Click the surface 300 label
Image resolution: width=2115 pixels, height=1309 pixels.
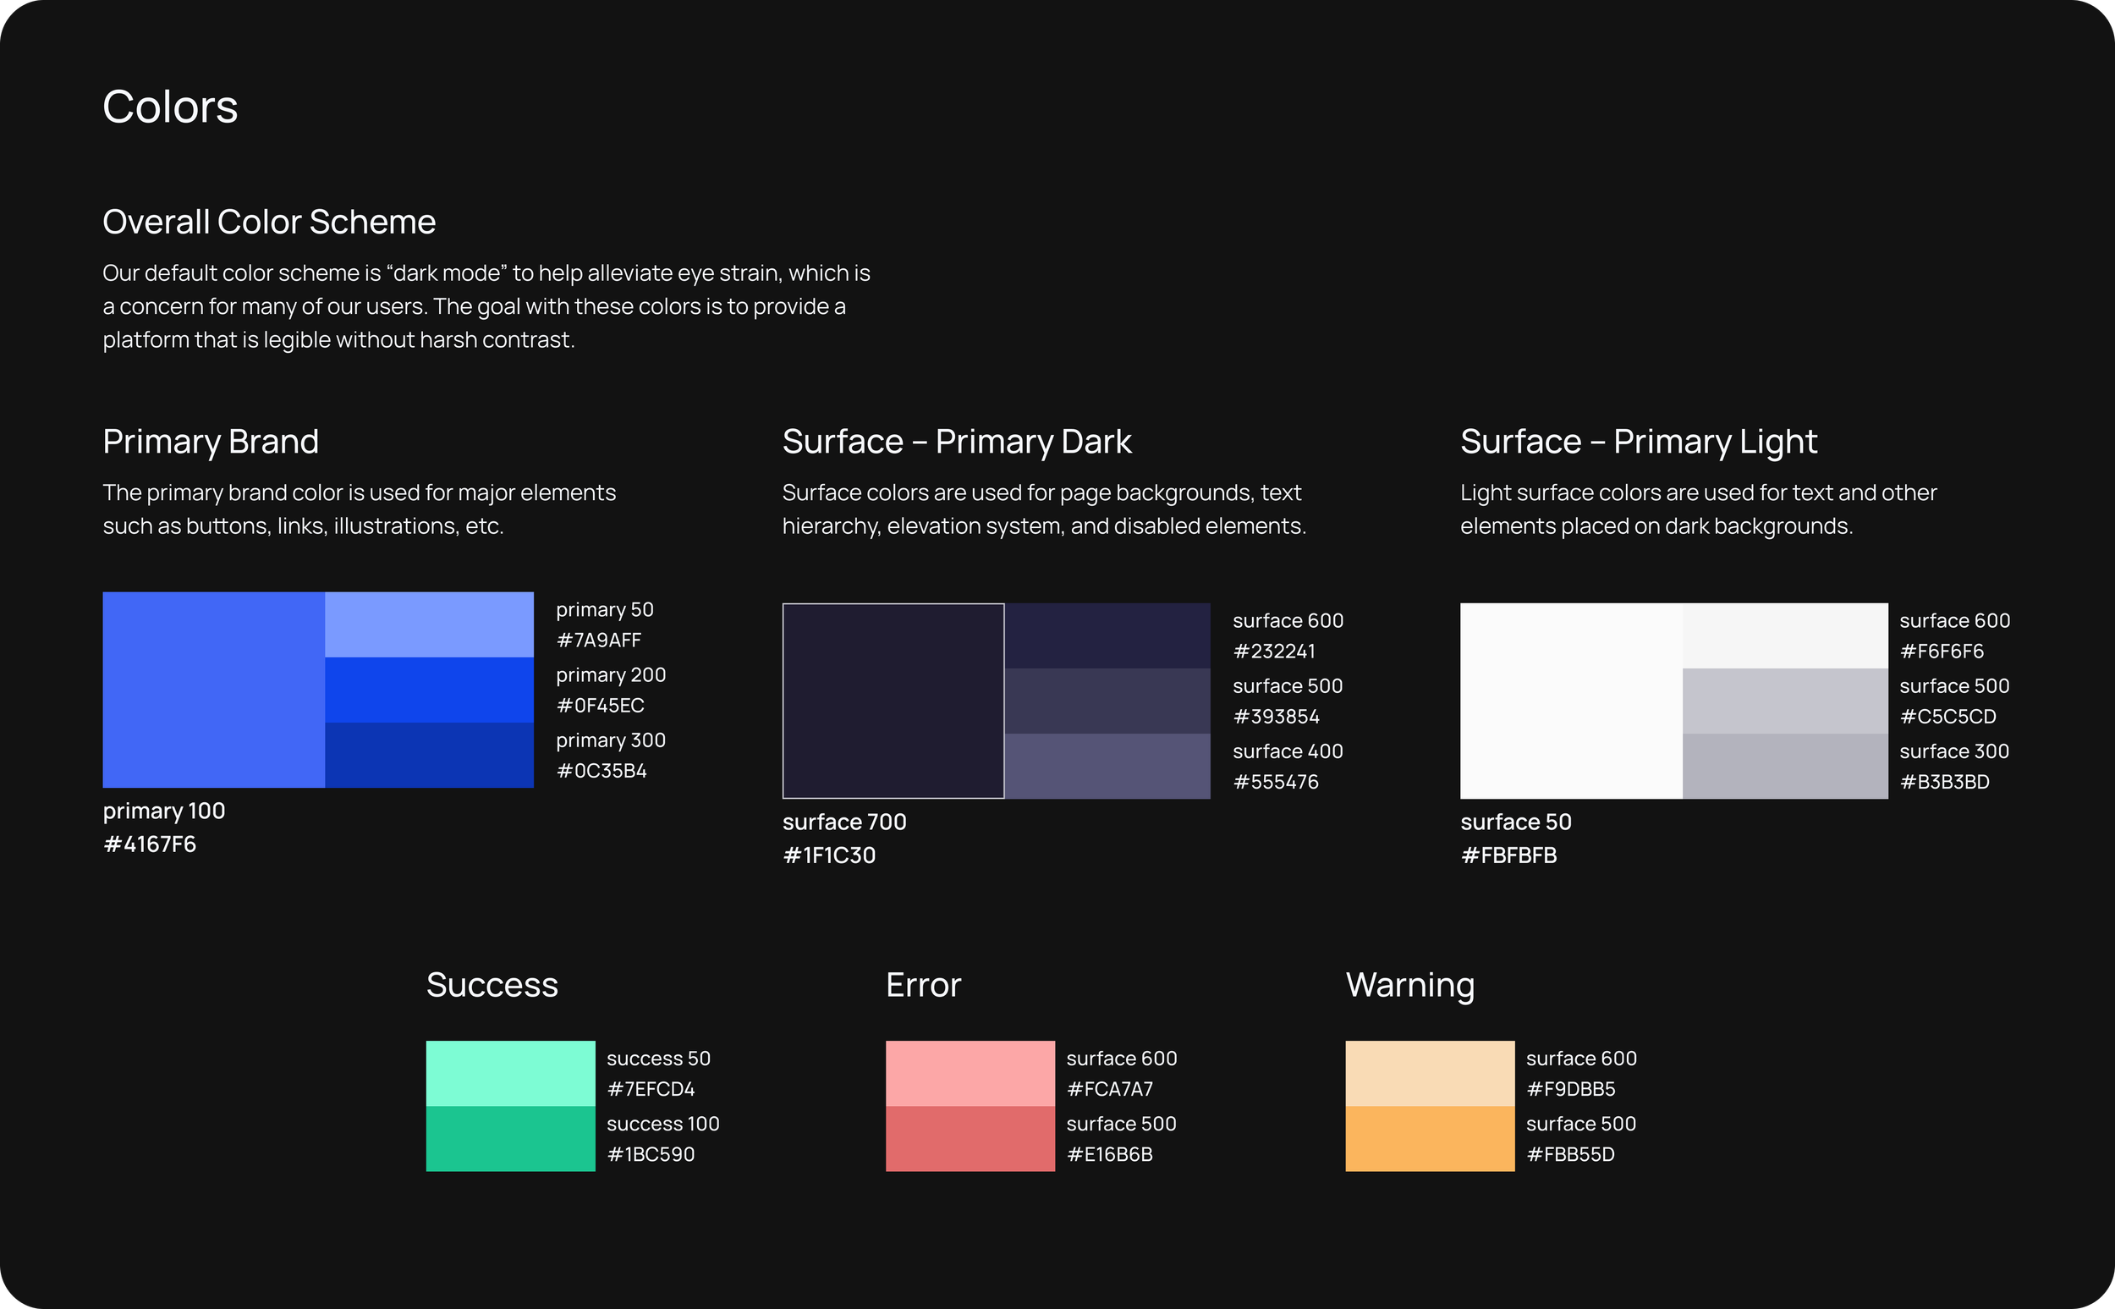tap(1954, 751)
